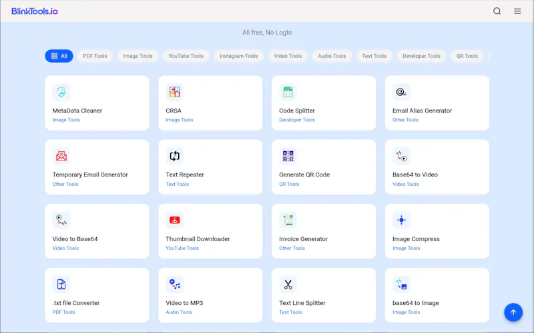Open Video to MP3 title
The height and width of the screenshot is (333, 534).
click(x=184, y=303)
